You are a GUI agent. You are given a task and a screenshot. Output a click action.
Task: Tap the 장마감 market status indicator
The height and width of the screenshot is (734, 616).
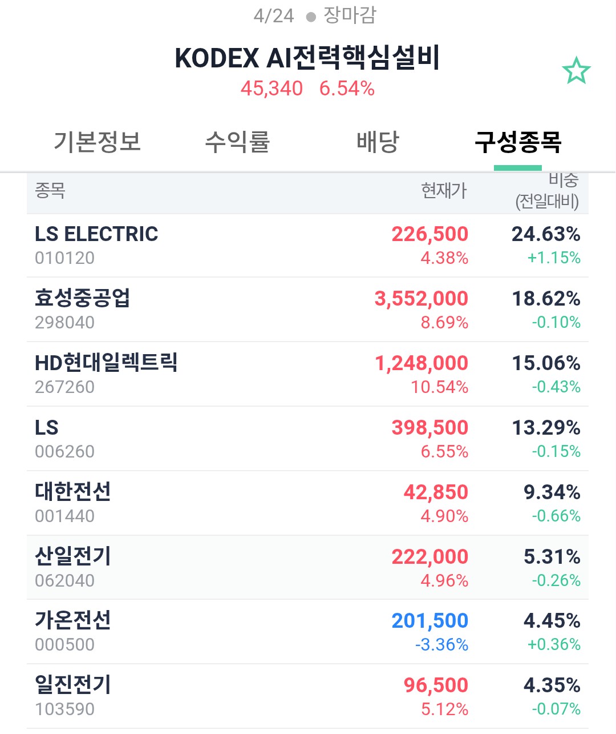[x=342, y=15]
